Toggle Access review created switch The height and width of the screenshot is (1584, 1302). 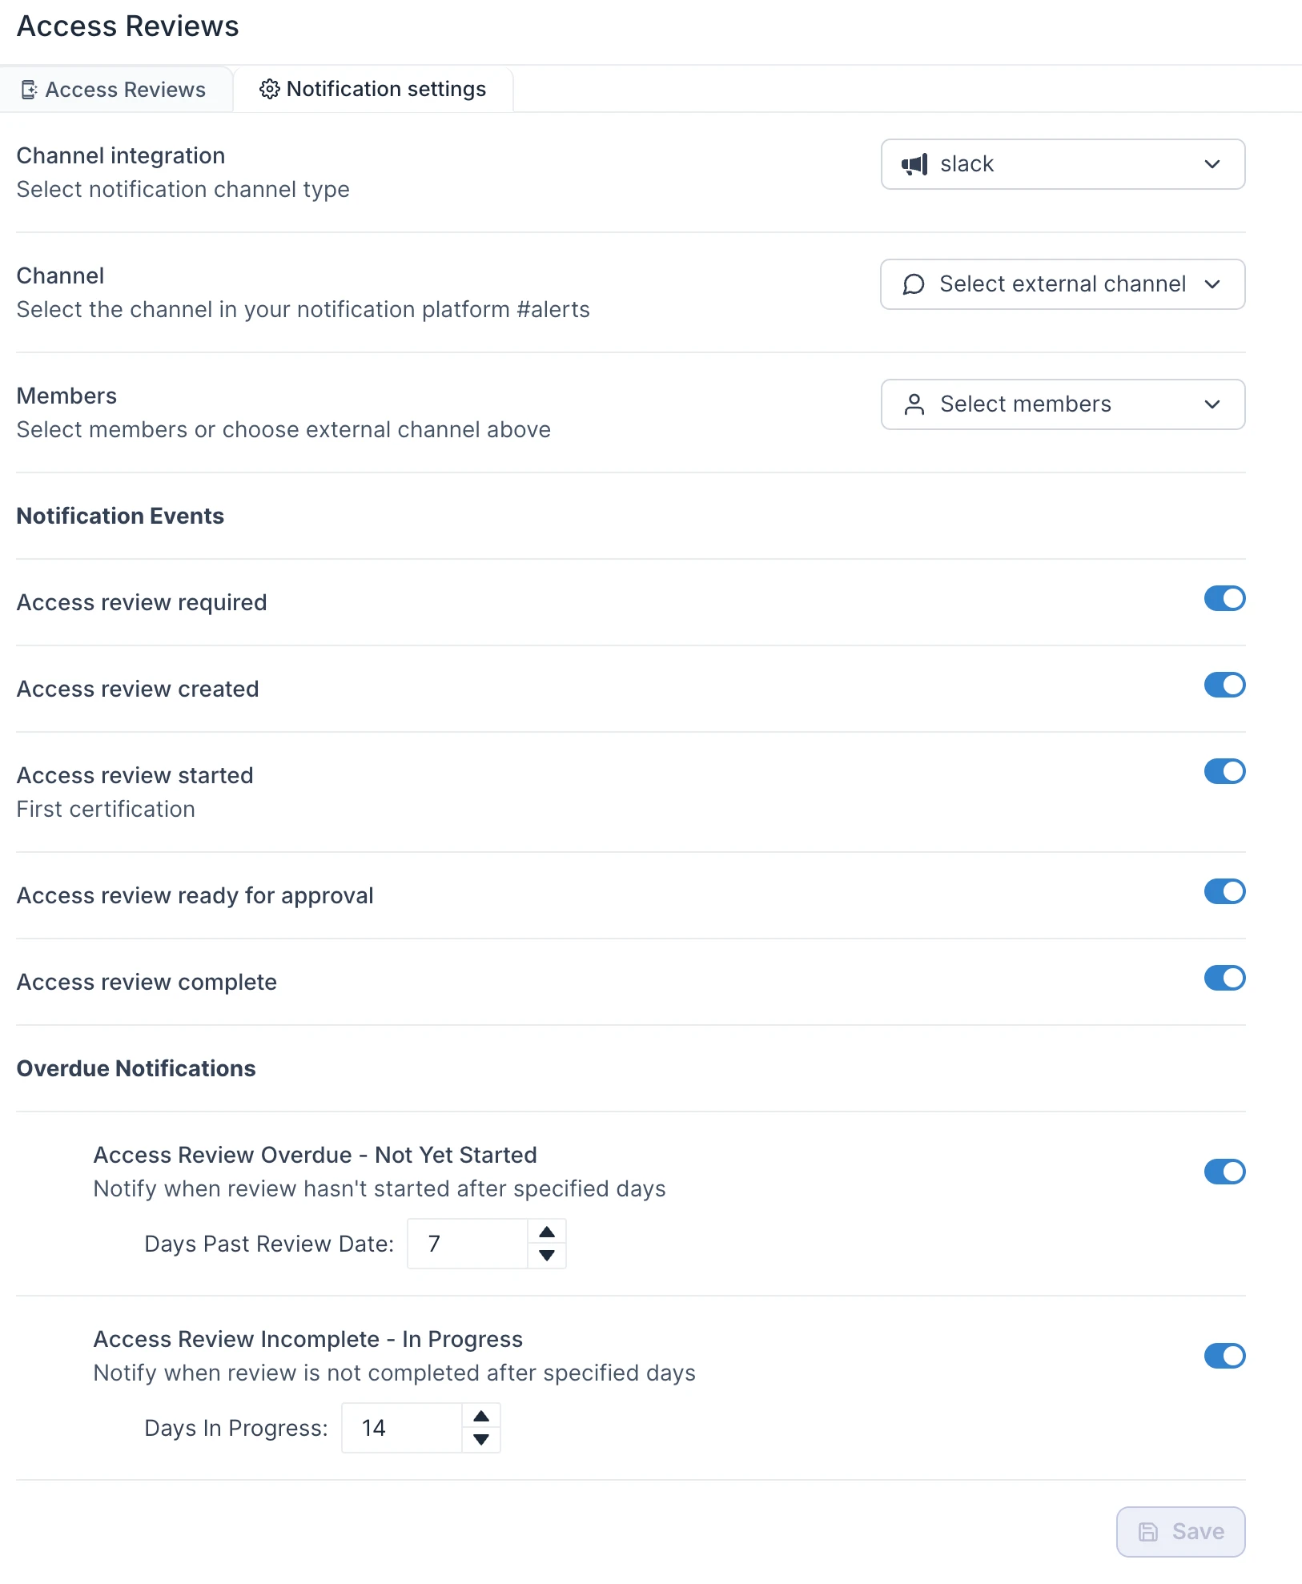(x=1224, y=685)
